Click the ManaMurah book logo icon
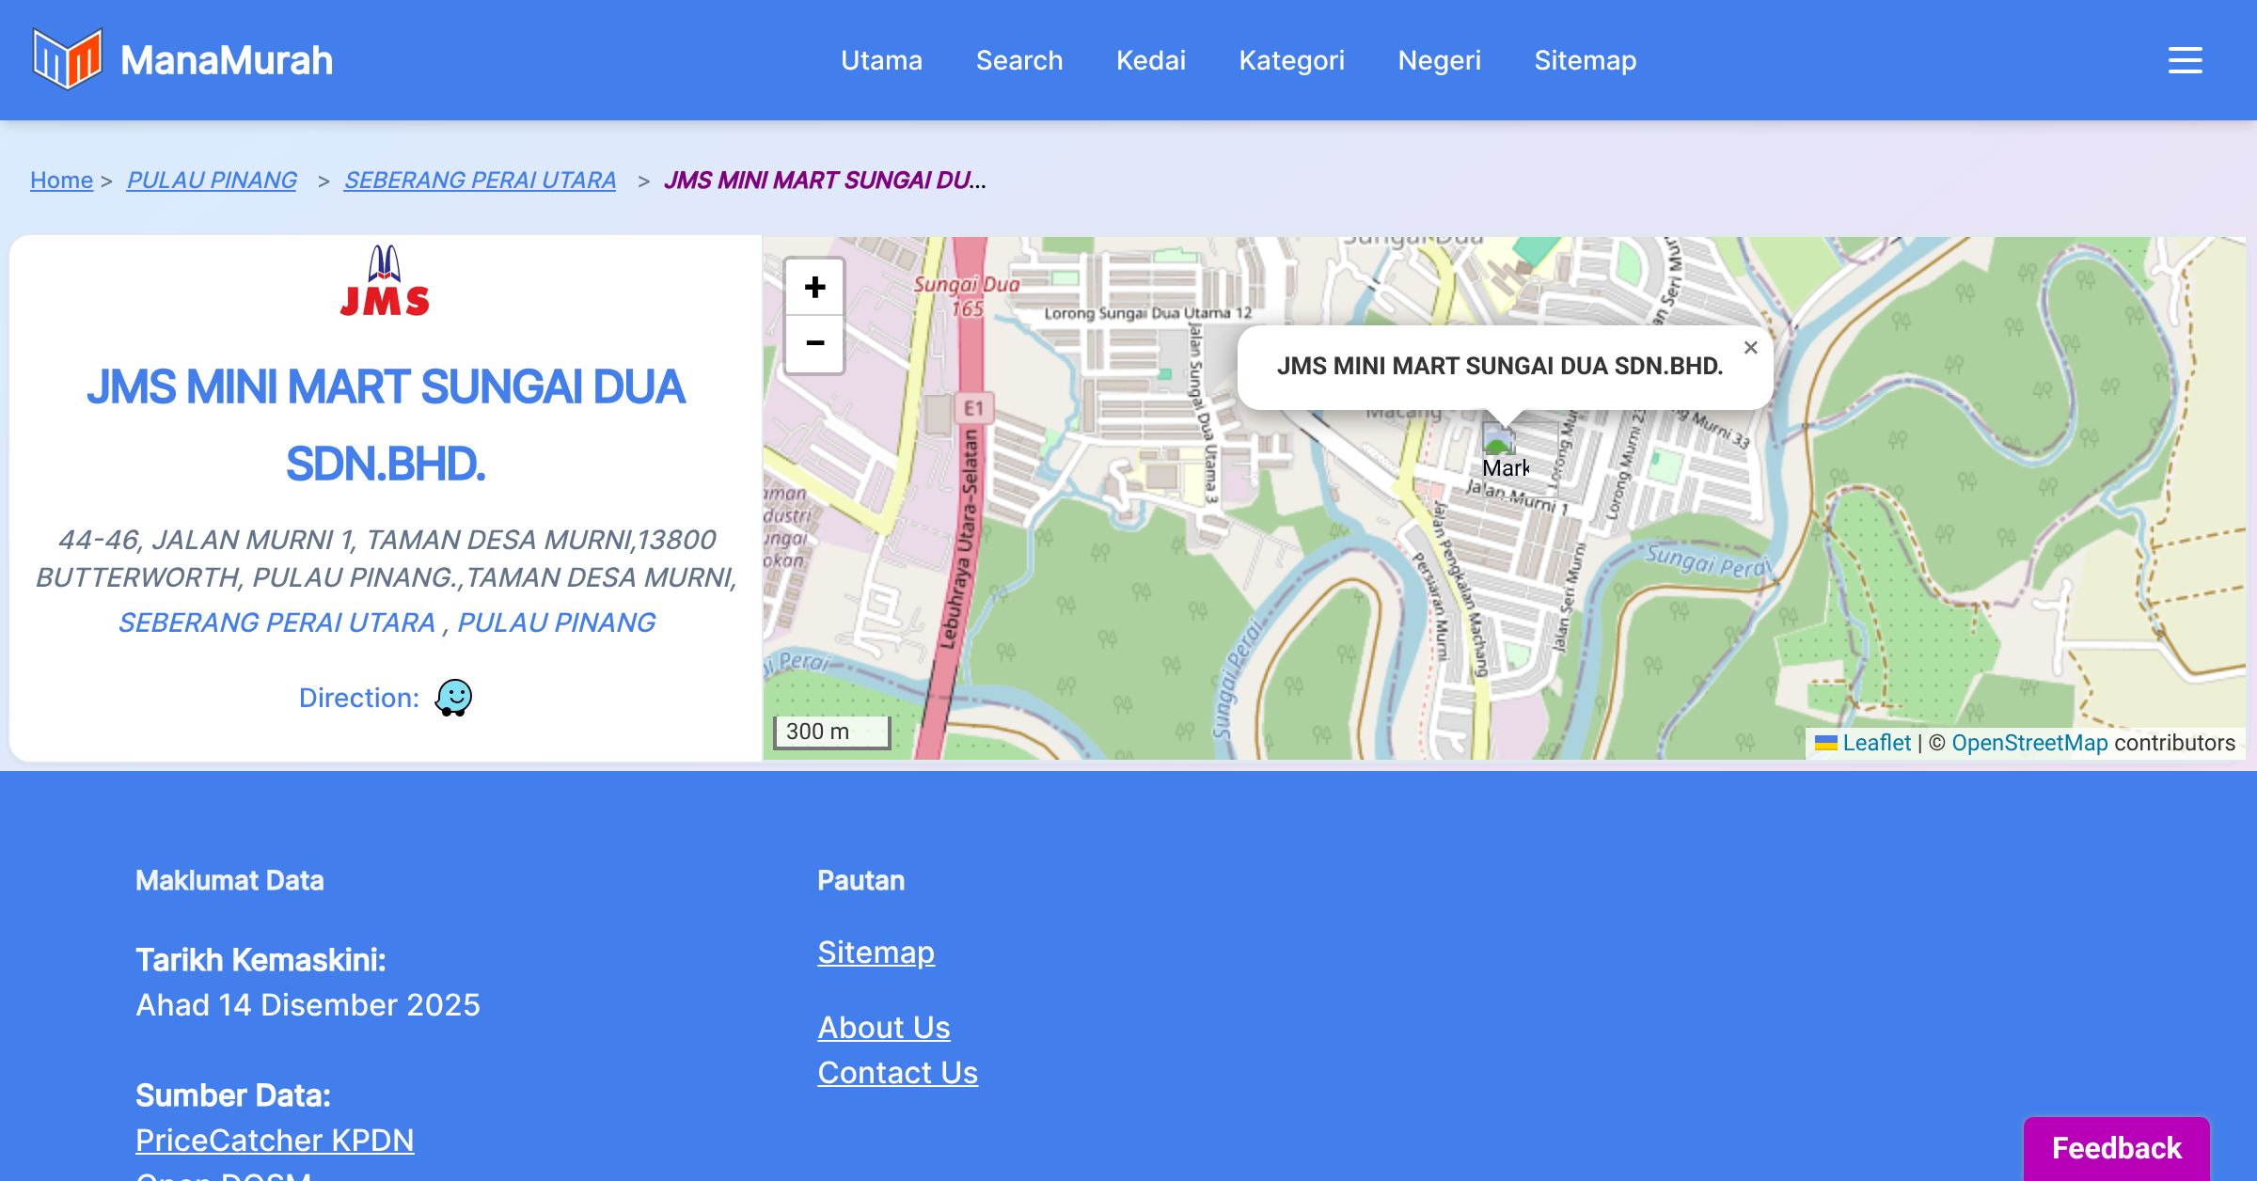The image size is (2257, 1181). pyautogui.click(x=66, y=59)
